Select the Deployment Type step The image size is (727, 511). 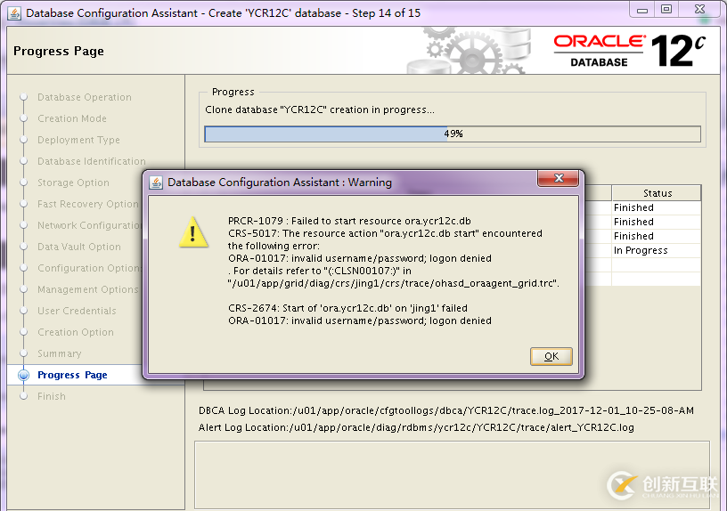tap(78, 140)
